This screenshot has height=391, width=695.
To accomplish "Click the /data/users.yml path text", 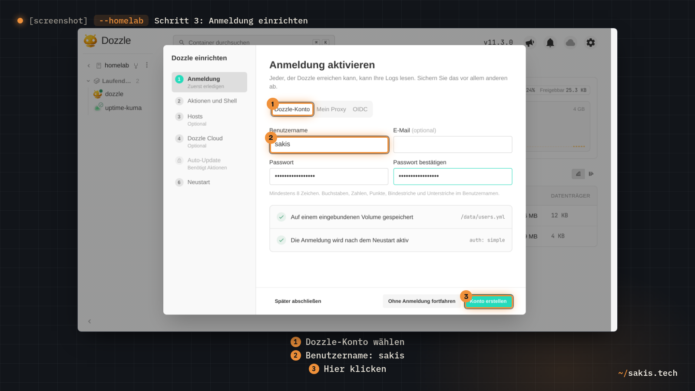I will (483, 217).
